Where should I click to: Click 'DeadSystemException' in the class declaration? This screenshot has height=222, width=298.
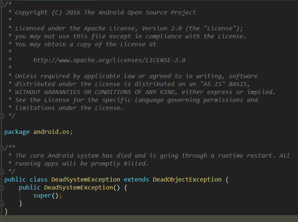pyautogui.click(x=86, y=180)
